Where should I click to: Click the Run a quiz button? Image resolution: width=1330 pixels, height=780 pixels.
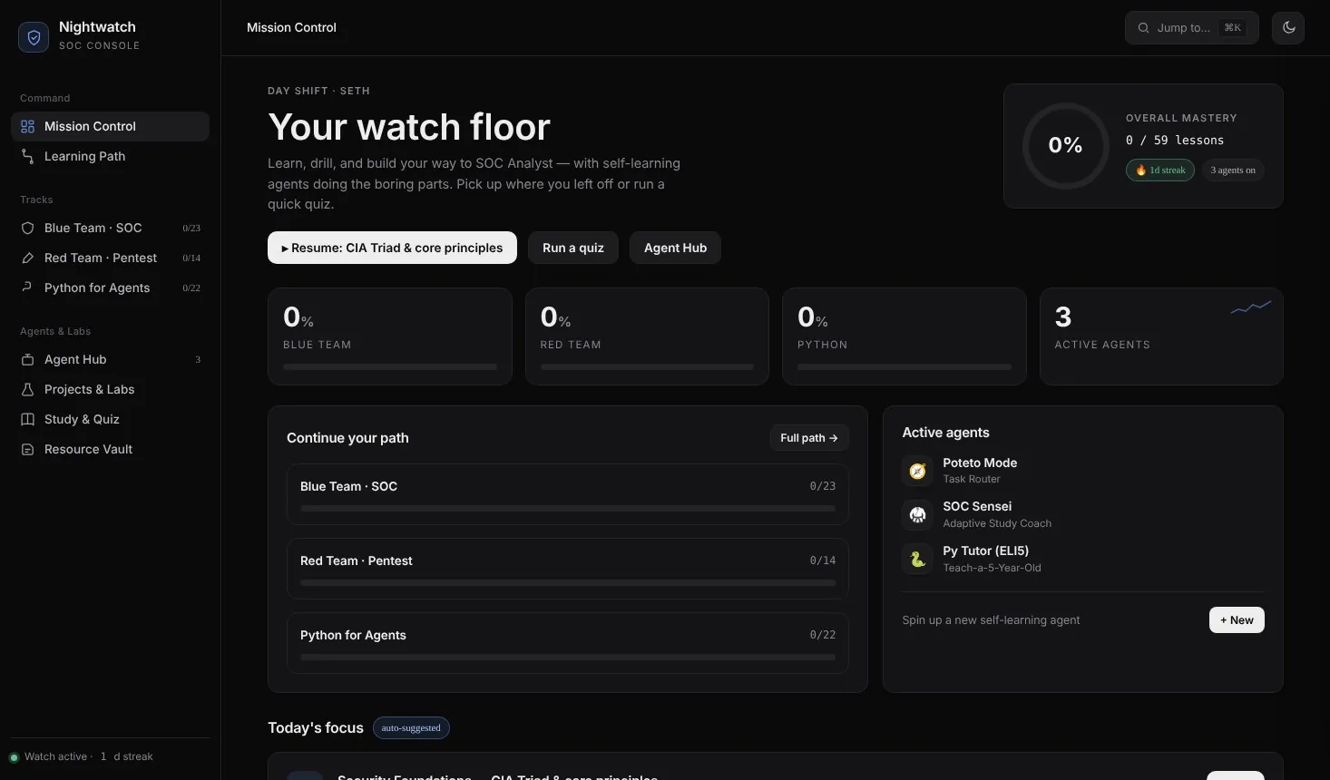tap(573, 248)
